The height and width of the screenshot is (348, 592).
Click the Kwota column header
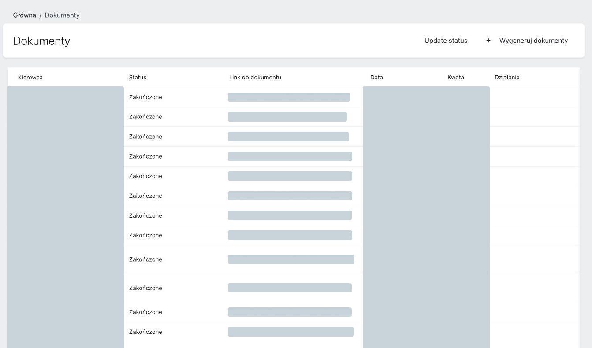tap(456, 77)
